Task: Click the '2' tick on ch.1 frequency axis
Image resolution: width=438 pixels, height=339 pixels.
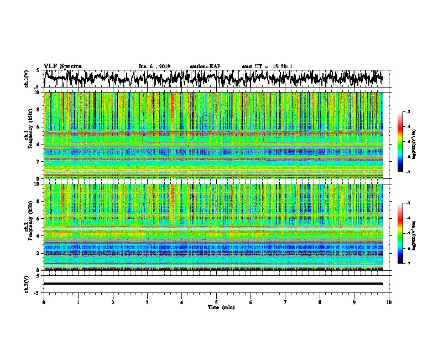Action: tap(39, 162)
